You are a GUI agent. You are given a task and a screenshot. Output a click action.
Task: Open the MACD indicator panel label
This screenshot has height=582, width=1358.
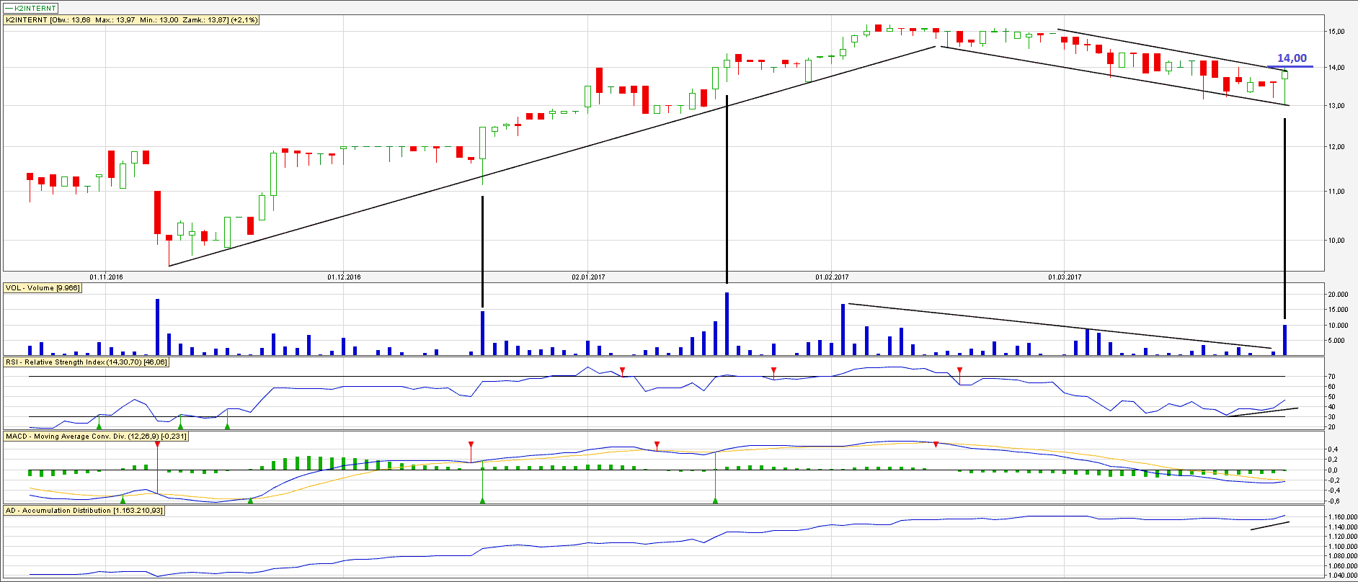click(x=96, y=436)
